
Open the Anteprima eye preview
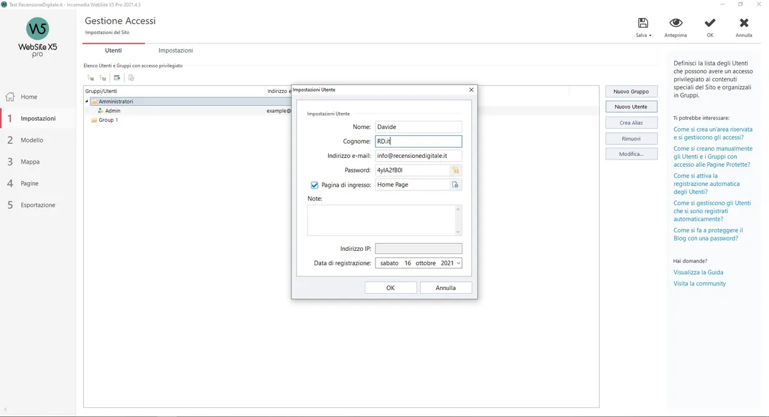click(675, 23)
